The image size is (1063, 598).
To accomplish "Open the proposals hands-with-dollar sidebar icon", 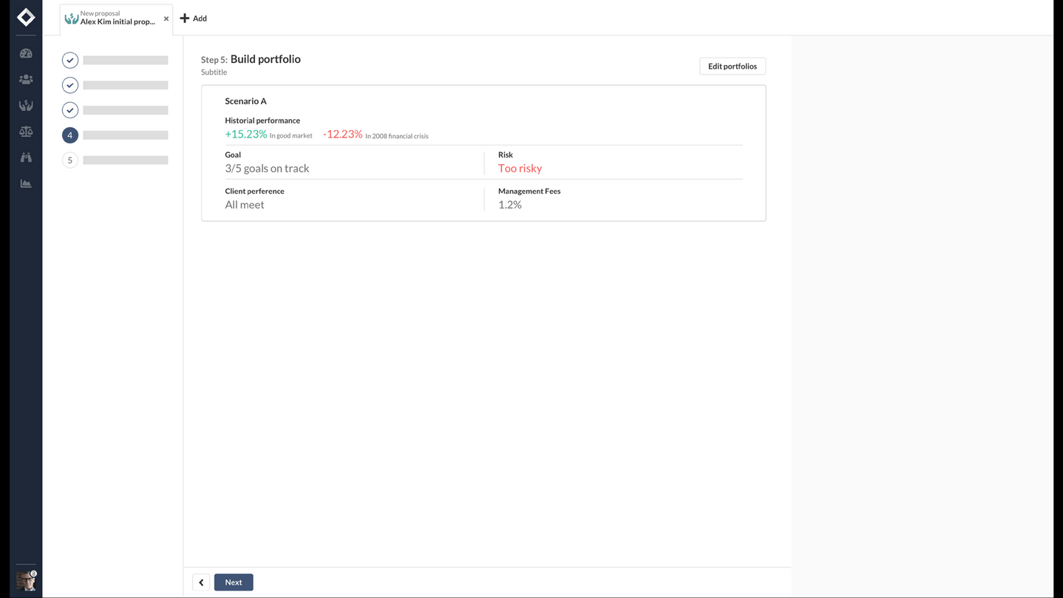I will (26, 106).
